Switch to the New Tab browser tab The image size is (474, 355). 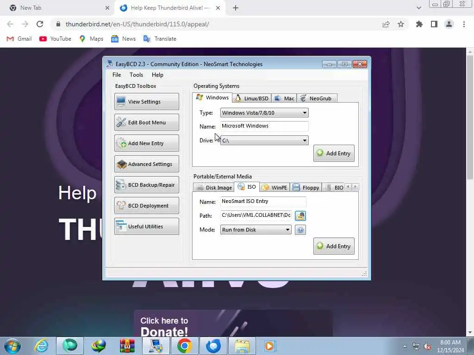57,8
